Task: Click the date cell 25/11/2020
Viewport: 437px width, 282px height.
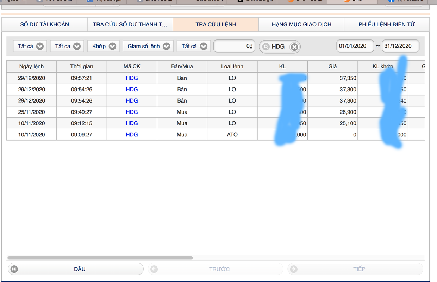Action: (31, 112)
